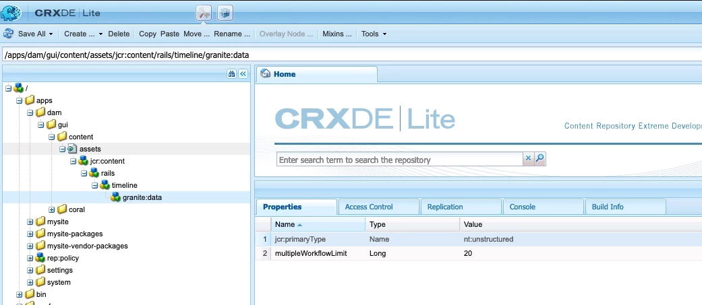Image resolution: width=702 pixels, height=305 pixels.
Task: Click the assets page node icon
Action: pos(73,149)
